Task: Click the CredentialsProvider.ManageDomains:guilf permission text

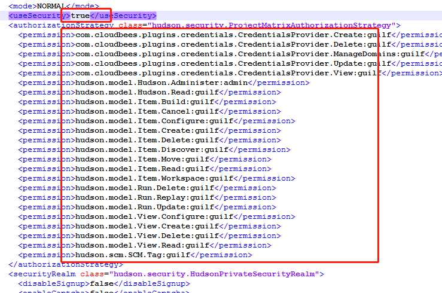Action: tap(250, 54)
